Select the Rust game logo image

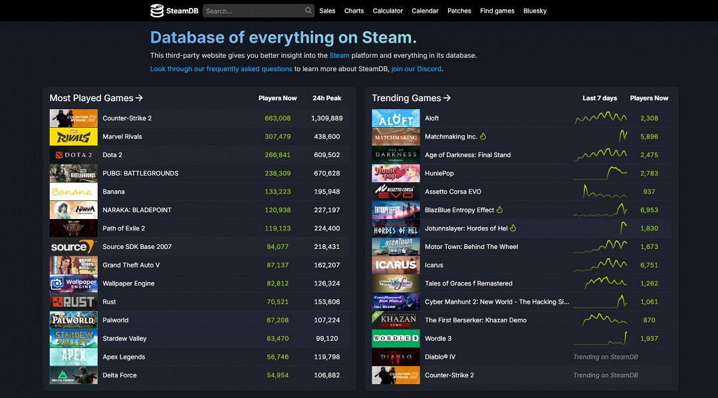point(73,302)
